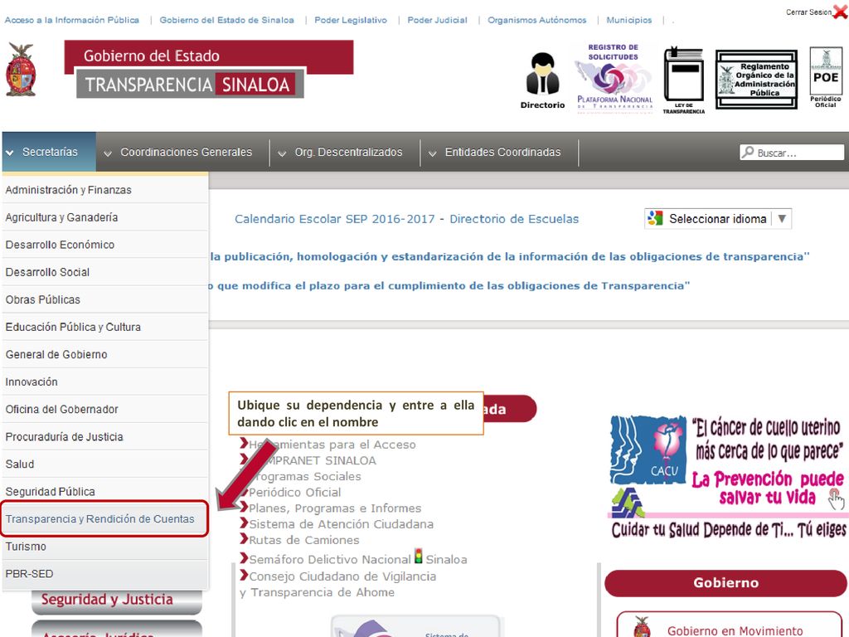Open the Seleccionar idioma dropdown
The height and width of the screenshot is (637, 849).
718,219
